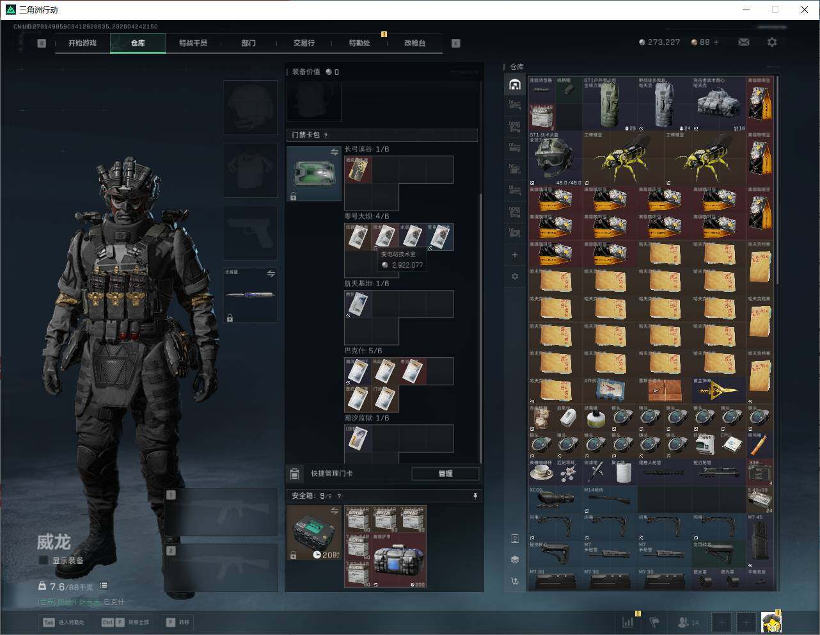Select the 高级护甲 repair kit in safe box
This screenshot has width=820, height=635.
point(399,560)
